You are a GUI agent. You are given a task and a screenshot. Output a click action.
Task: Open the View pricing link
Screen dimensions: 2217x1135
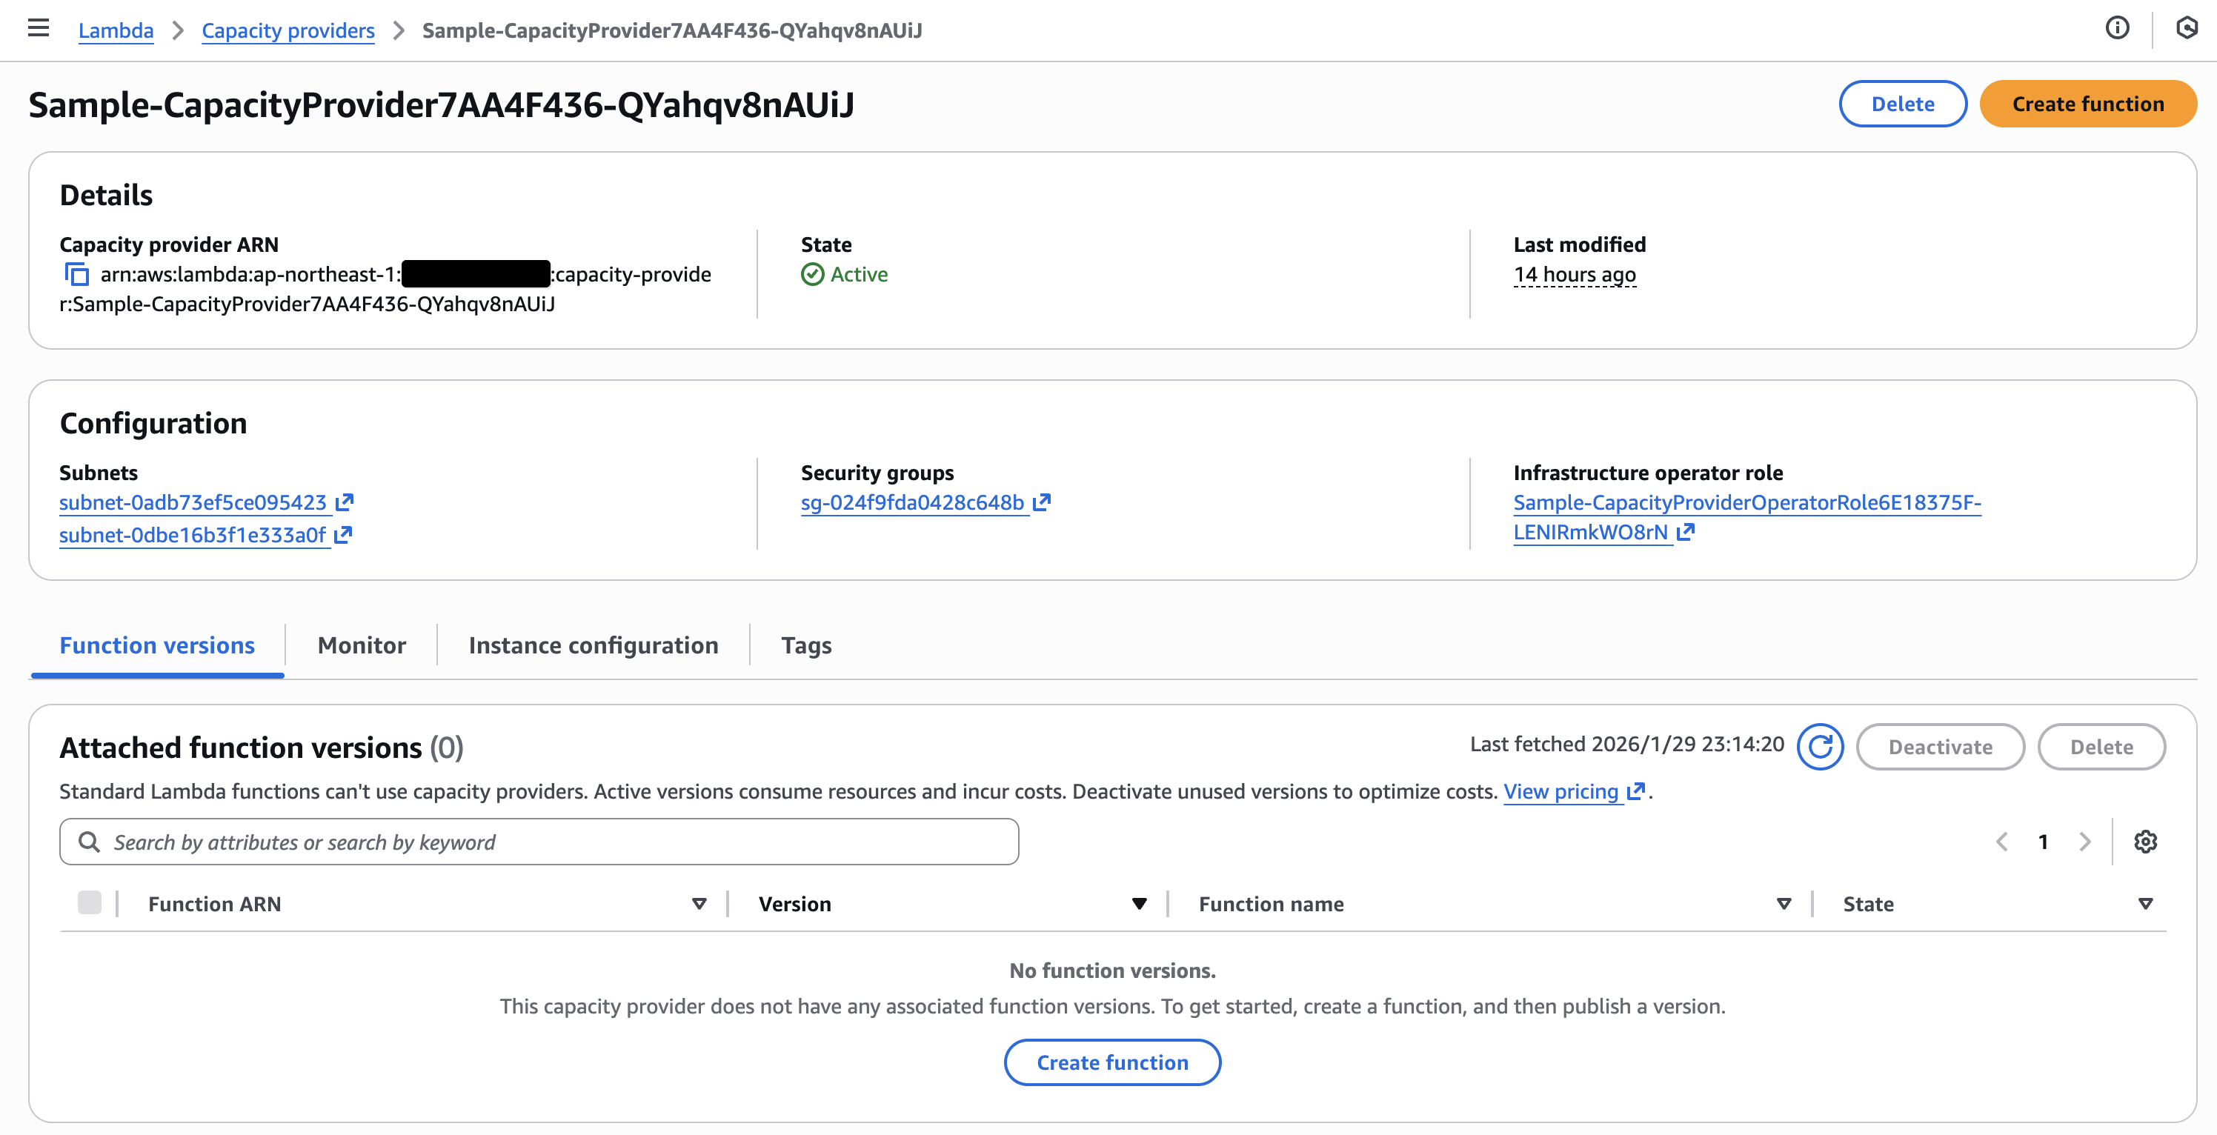pos(1560,790)
